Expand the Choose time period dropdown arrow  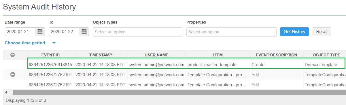54,43
